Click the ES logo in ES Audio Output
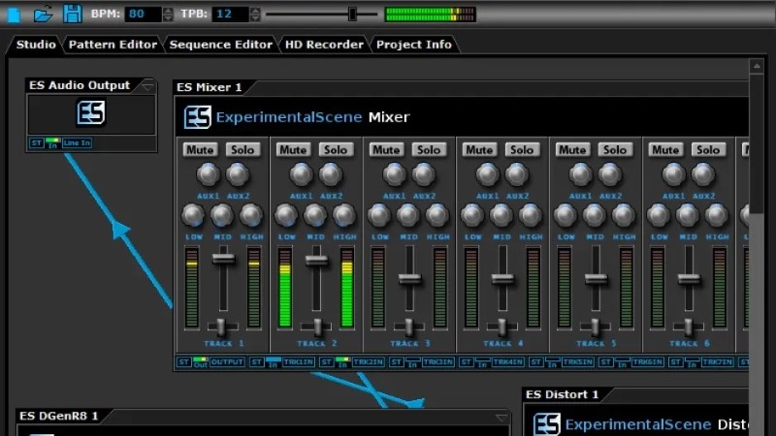The height and width of the screenshot is (436, 776). 91,112
